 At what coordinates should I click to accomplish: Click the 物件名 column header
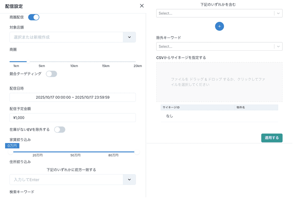pyautogui.click(x=256, y=107)
